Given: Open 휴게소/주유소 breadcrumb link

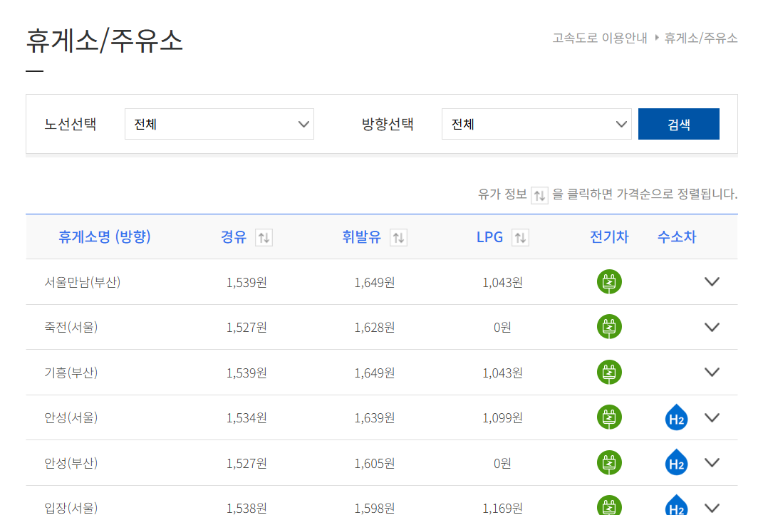Looking at the screenshot, I should 701,38.
